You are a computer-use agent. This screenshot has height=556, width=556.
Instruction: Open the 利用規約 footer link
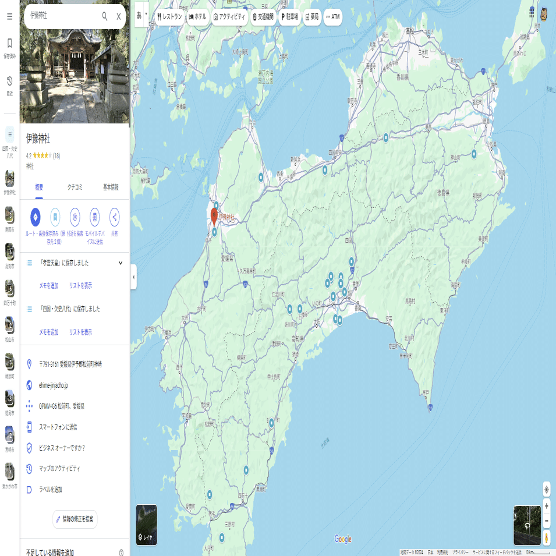(x=442, y=552)
